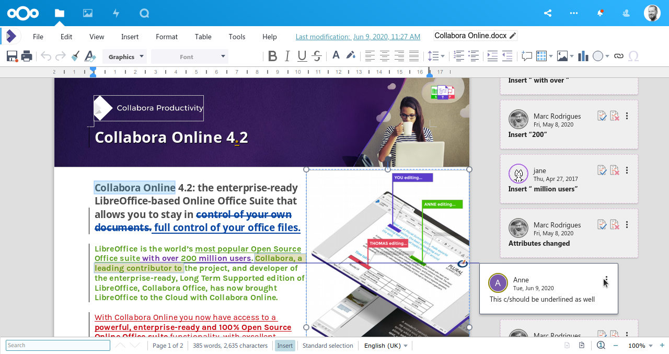The width and height of the screenshot is (669, 354).
Task: Print the document
Action: [27, 56]
